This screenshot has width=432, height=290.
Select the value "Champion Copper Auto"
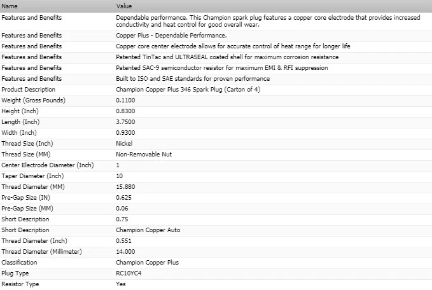coord(148,230)
